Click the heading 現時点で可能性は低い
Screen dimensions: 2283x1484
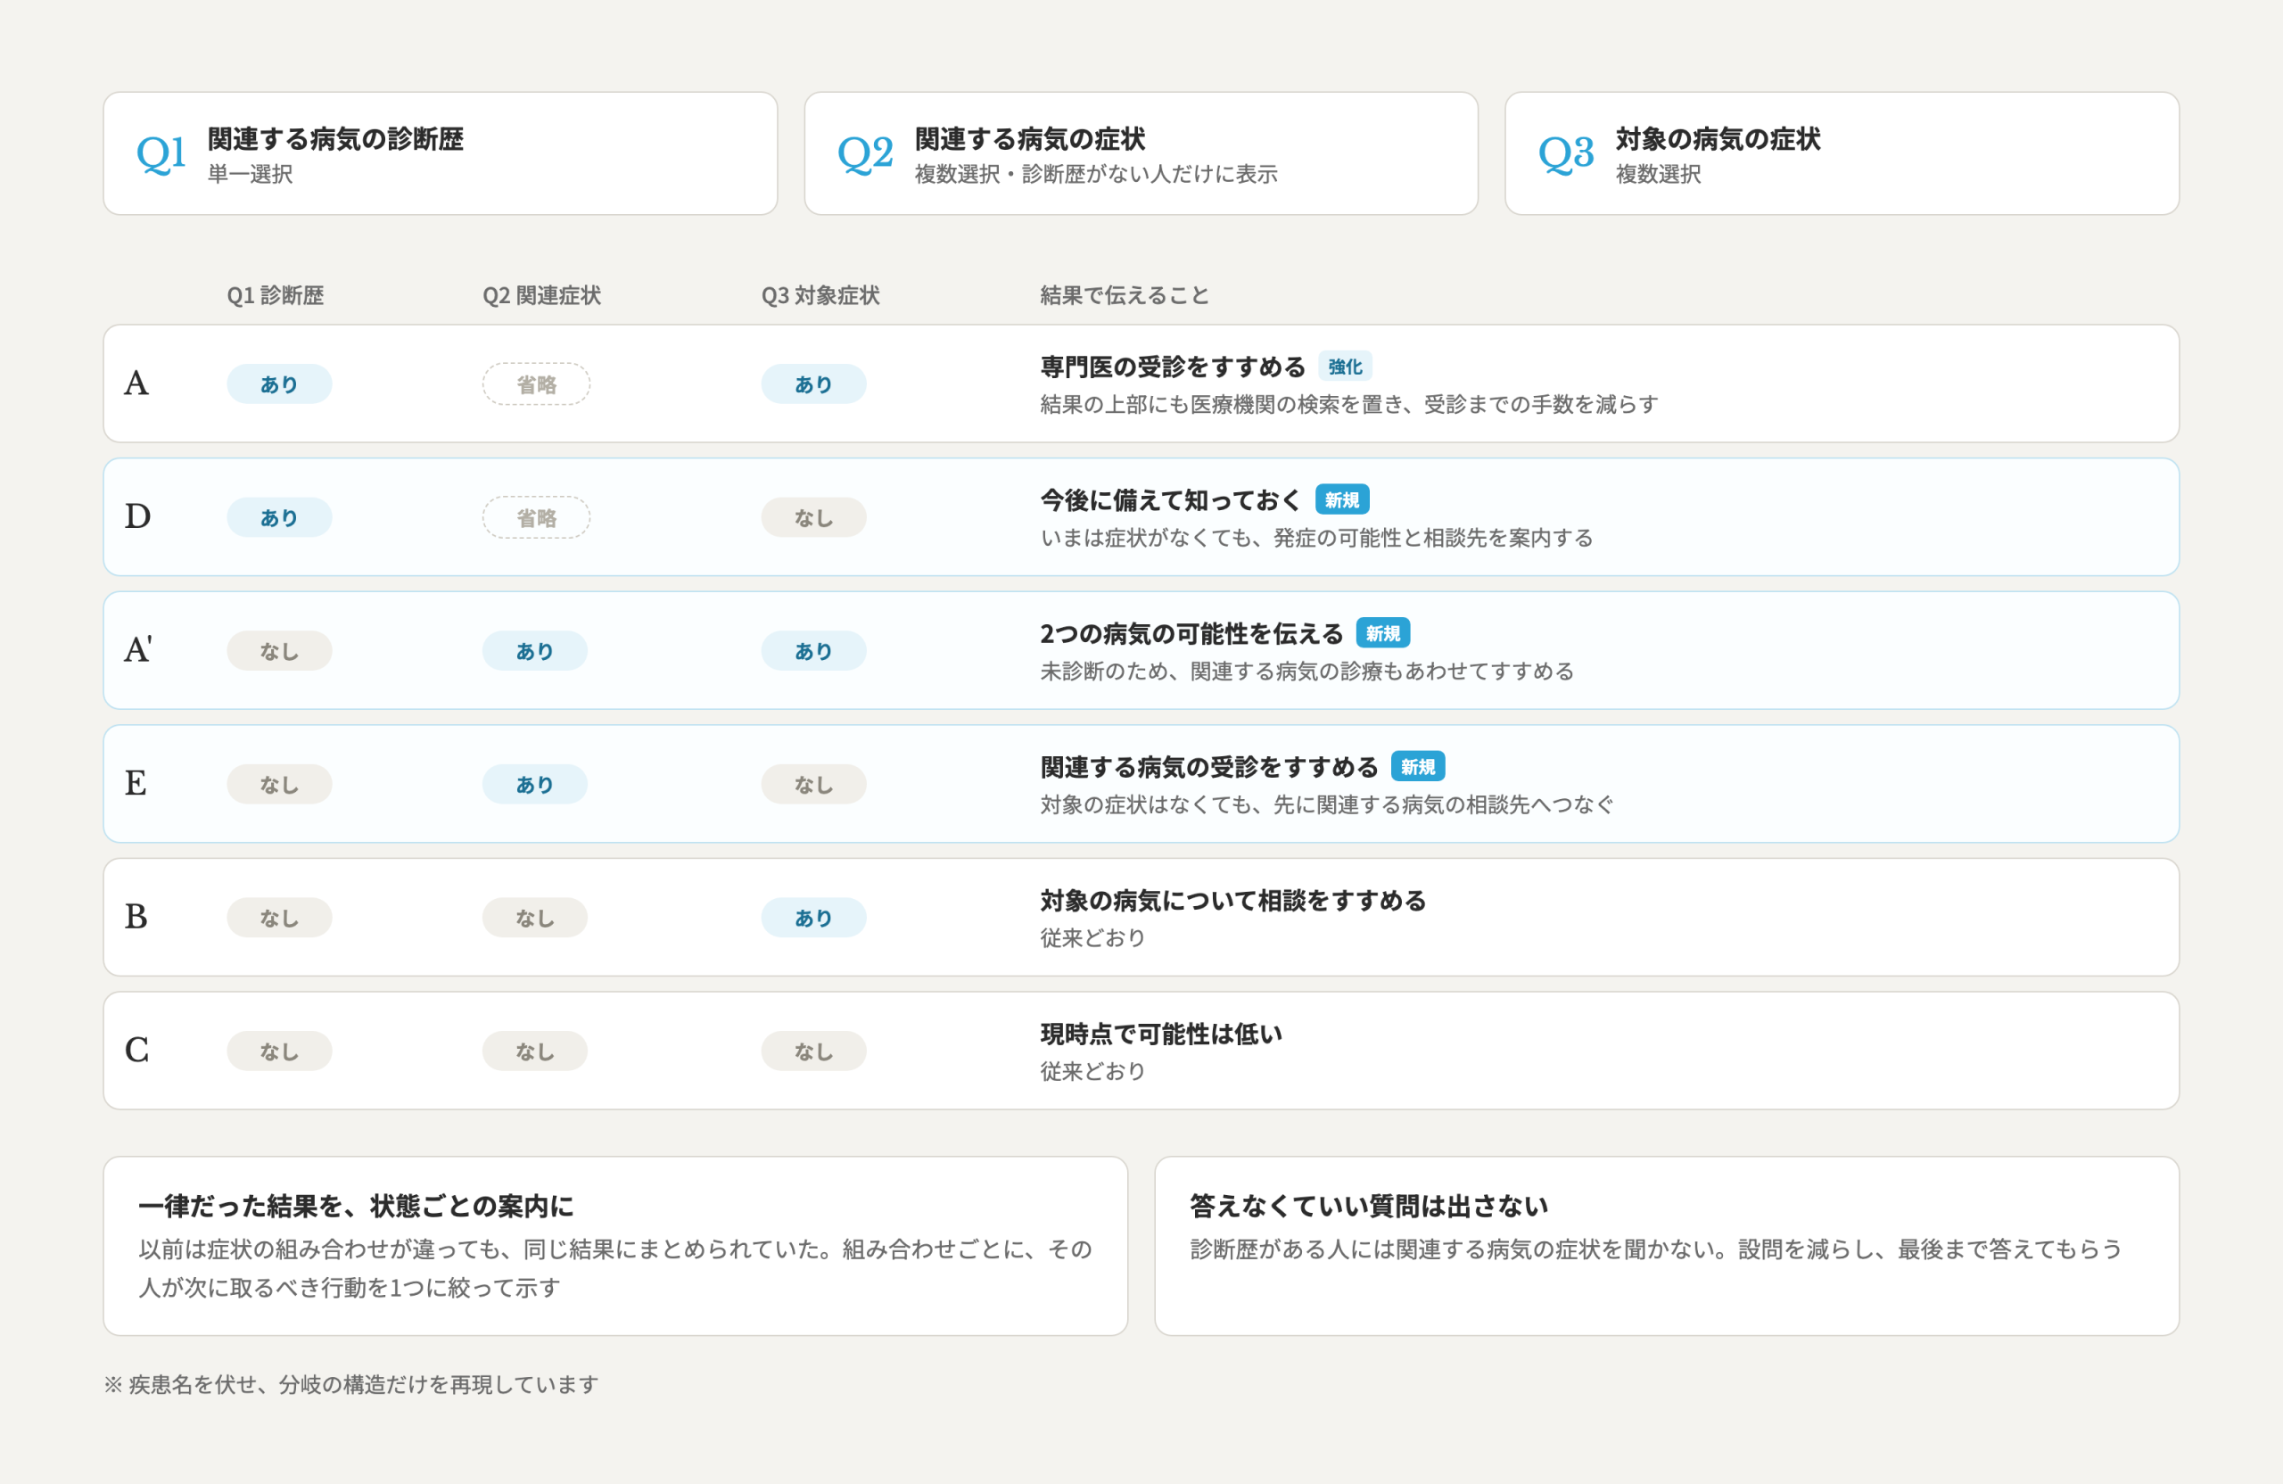[1162, 1033]
